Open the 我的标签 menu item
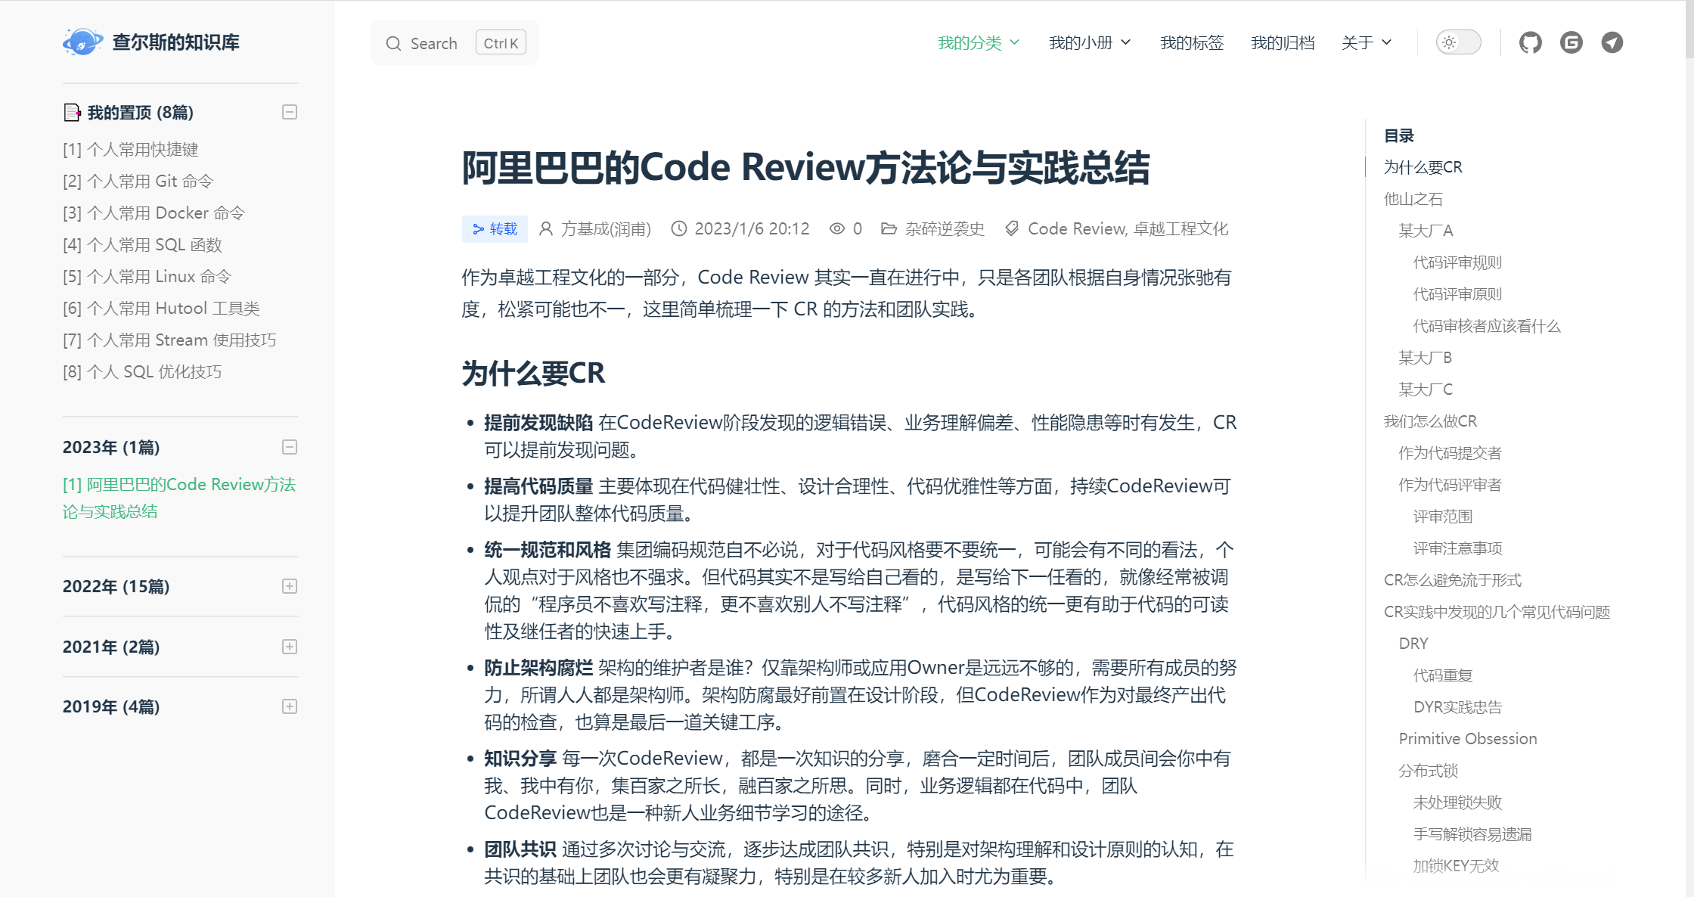Image resolution: width=1694 pixels, height=897 pixels. [x=1191, y=43]
